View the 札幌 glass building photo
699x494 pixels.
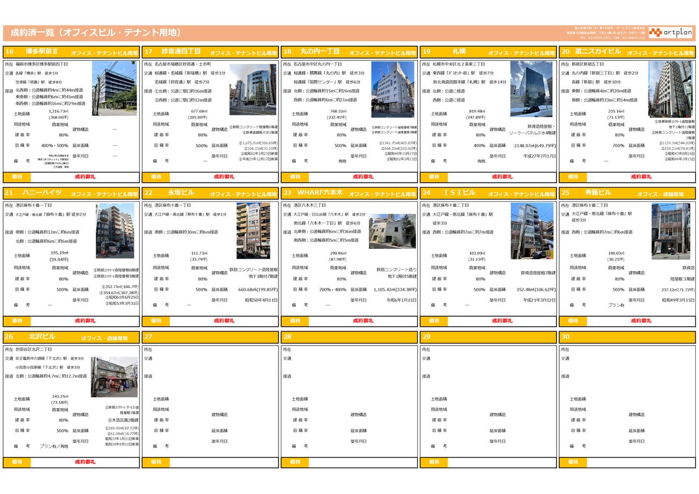[531, 89]
